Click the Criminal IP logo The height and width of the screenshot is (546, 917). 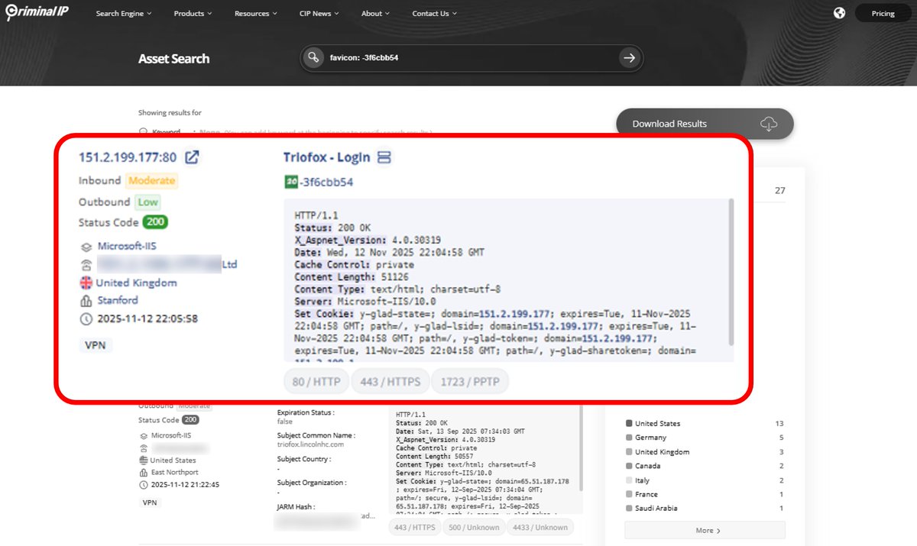[36, 11]
